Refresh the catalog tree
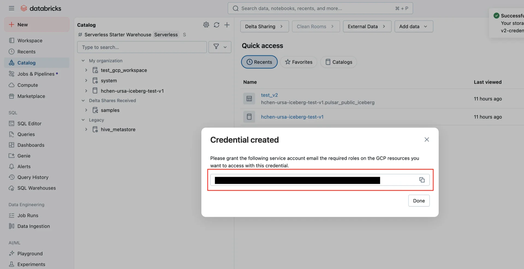This screenshot has width=524, height=269. coord(216,25)
